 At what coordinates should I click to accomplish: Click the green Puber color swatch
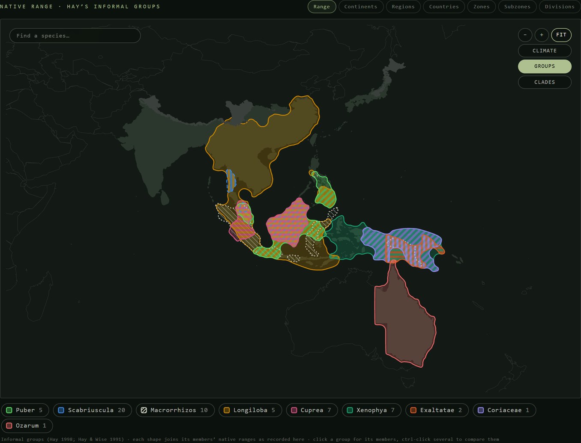click(x=9, y=410)
